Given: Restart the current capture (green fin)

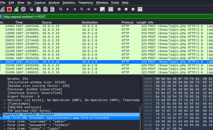Looking at the screenshot, I should coord(16,9).
